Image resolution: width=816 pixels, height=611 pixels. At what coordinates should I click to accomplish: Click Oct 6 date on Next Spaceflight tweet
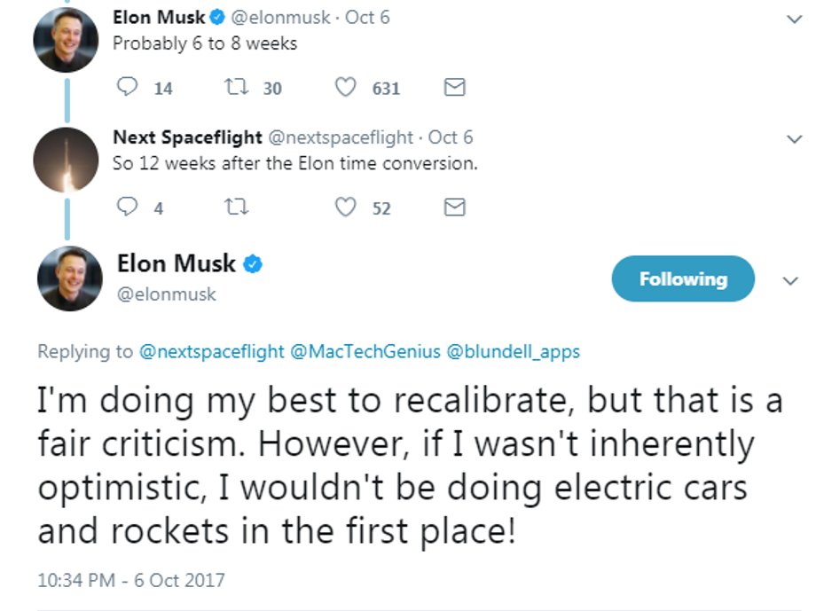[x=451, y=137]
